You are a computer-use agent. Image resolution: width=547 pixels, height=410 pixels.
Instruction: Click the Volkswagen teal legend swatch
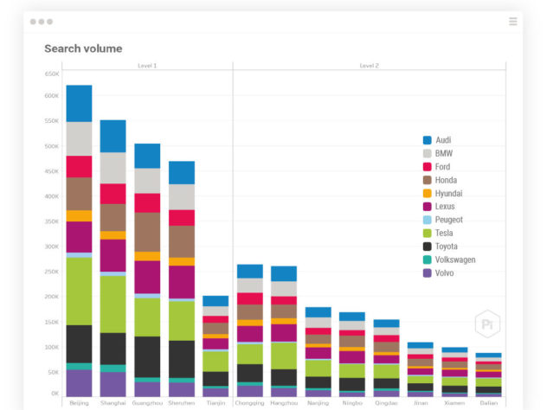[427, 259]
